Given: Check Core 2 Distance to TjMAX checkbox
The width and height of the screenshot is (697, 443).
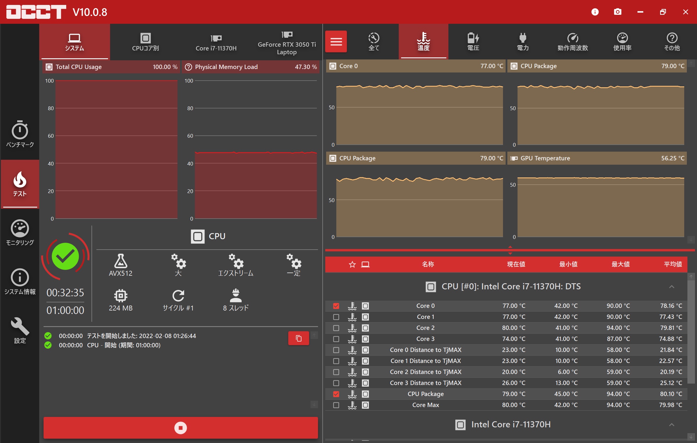Looking at the screenshot, I should [336, 372].
